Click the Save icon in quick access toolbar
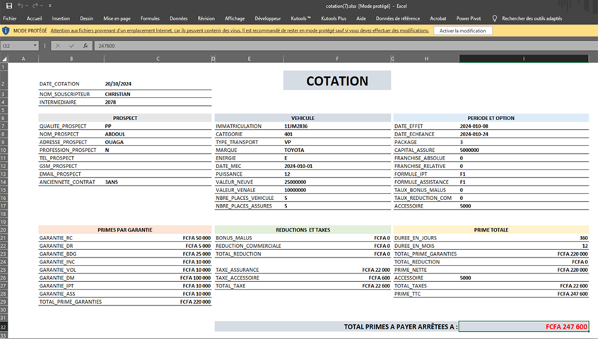 [8, 5]
